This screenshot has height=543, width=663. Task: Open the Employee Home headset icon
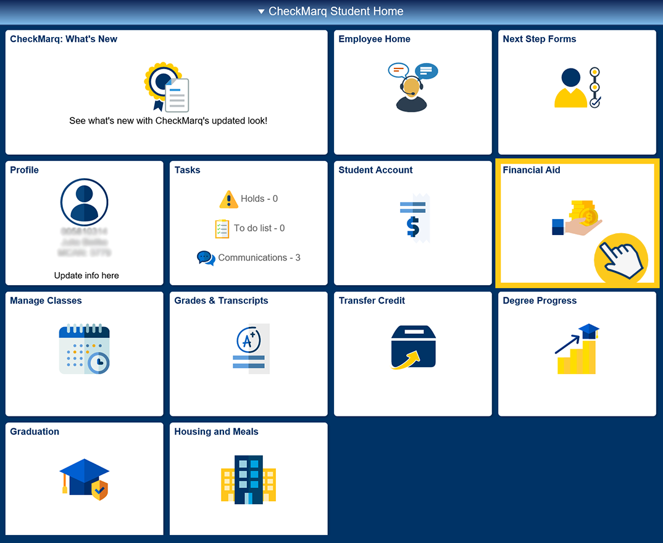[x=412, y=86]
